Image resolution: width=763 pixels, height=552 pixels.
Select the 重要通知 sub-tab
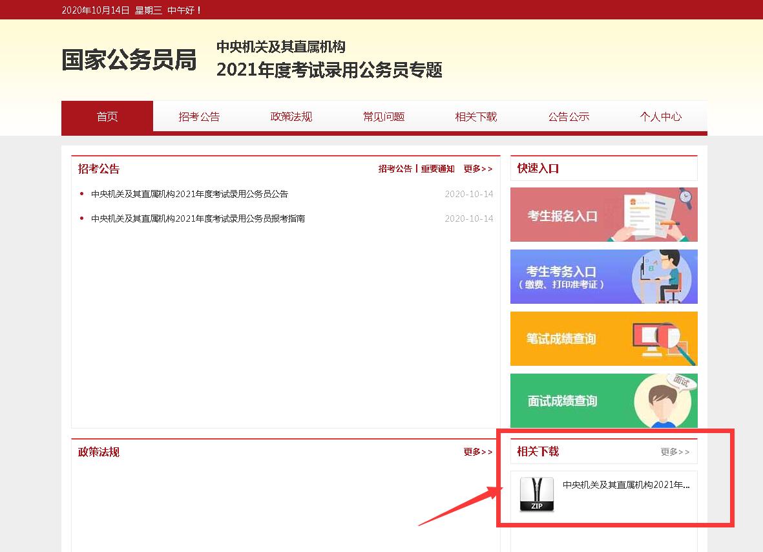437,169
